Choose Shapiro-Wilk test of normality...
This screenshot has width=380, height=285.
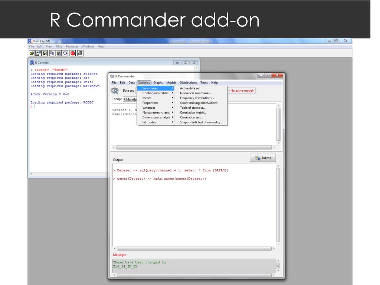201,122
